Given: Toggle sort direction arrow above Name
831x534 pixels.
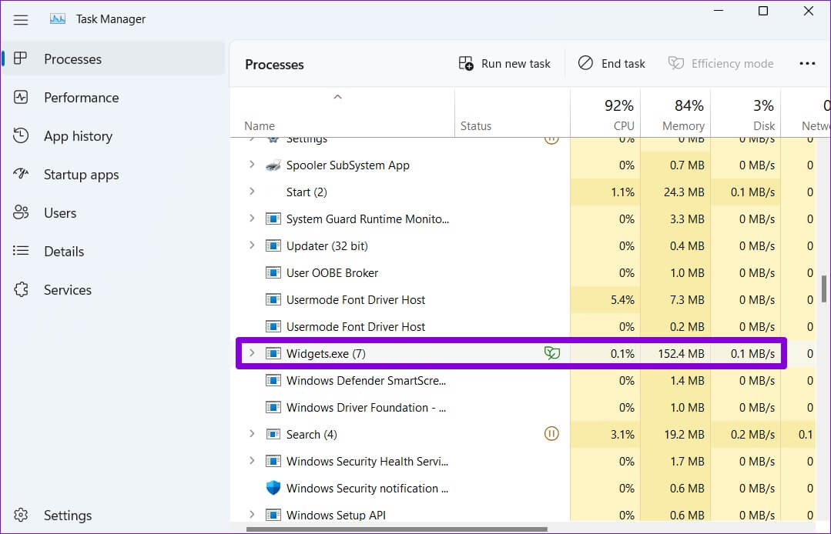Looking at the screenshot, I should coord(337,97).
